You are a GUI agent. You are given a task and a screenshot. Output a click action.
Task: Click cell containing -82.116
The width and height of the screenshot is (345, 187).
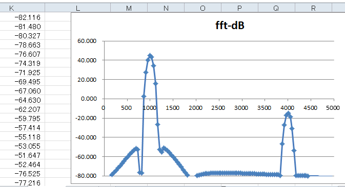[22, 17]
